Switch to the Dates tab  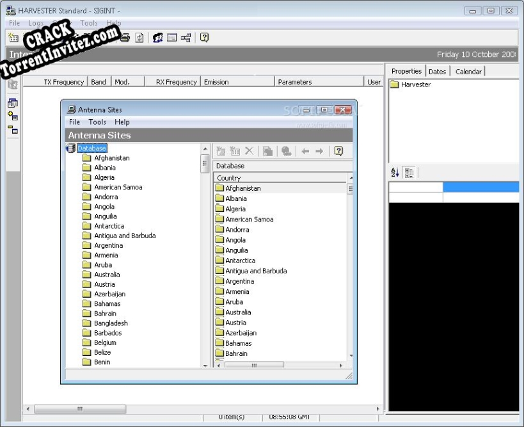click(x=437, y=71)
